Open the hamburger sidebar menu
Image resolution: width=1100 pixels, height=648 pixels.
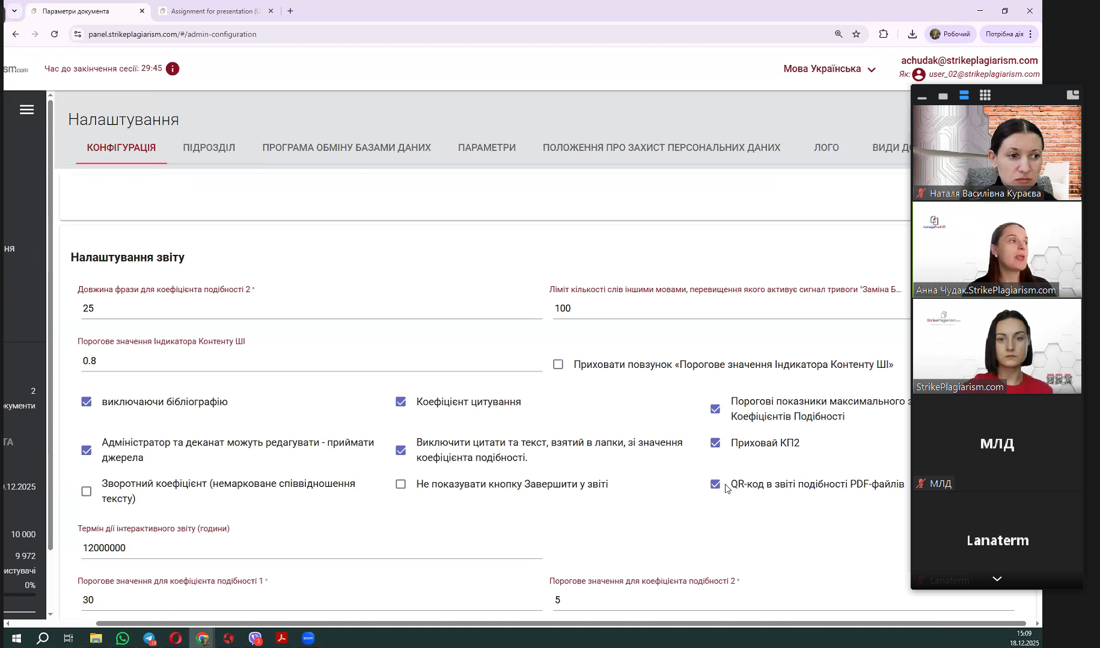[x=26, y=109]
